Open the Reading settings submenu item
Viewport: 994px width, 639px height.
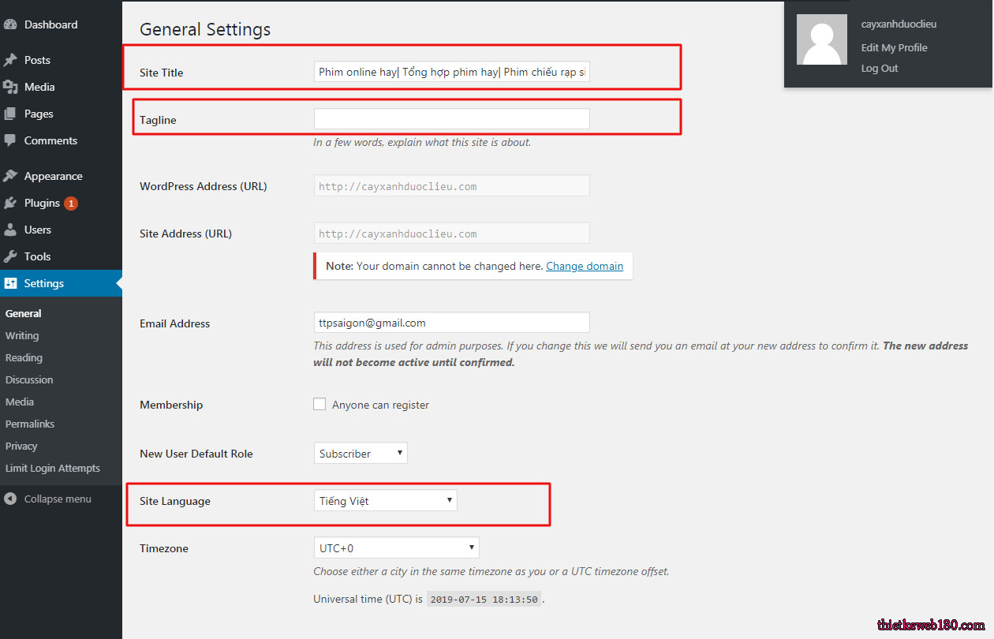(x=24, y=357)
